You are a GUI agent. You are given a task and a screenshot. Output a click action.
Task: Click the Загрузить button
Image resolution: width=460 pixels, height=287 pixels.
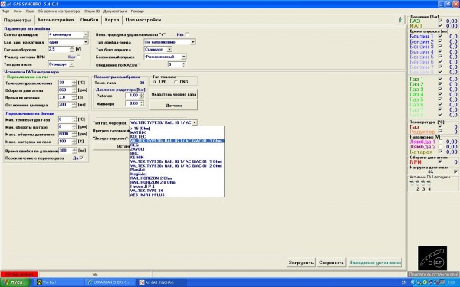coord(301,263)
